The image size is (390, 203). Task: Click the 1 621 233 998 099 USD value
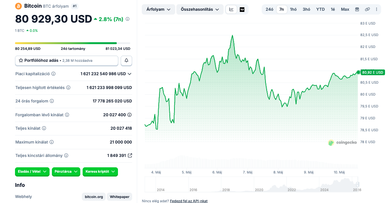coord(109,87)
